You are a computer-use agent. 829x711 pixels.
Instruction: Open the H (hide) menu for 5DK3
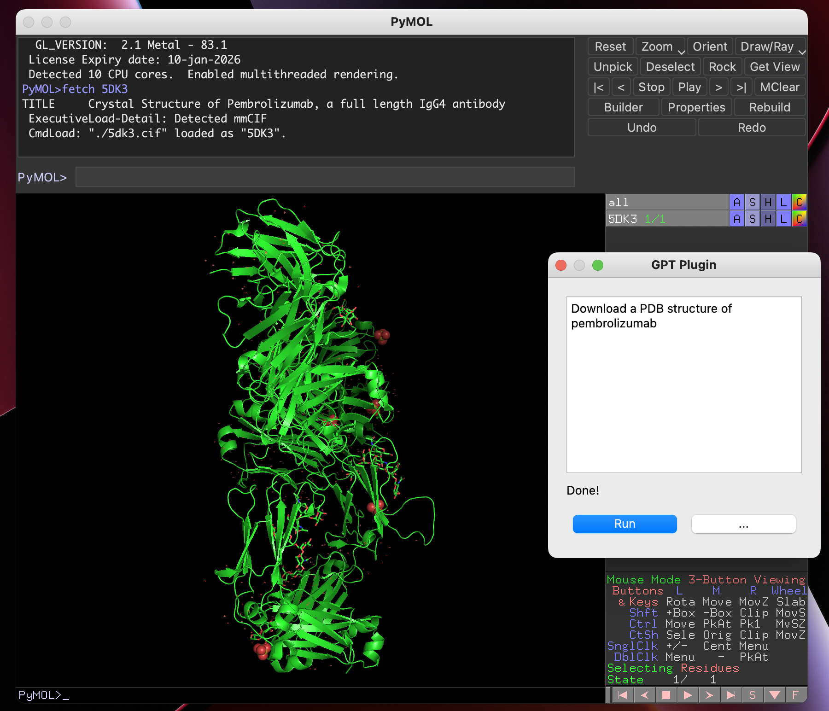pyautogui.click(x=768, y=219)
